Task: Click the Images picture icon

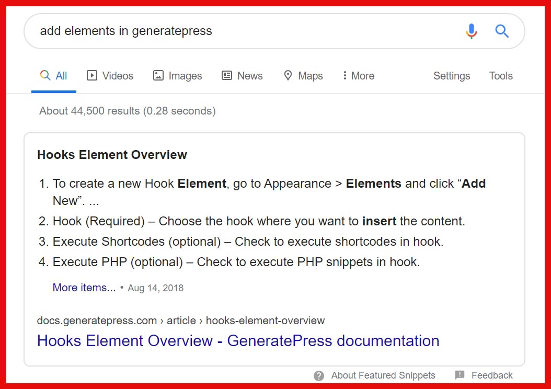Action: point(158,75)
